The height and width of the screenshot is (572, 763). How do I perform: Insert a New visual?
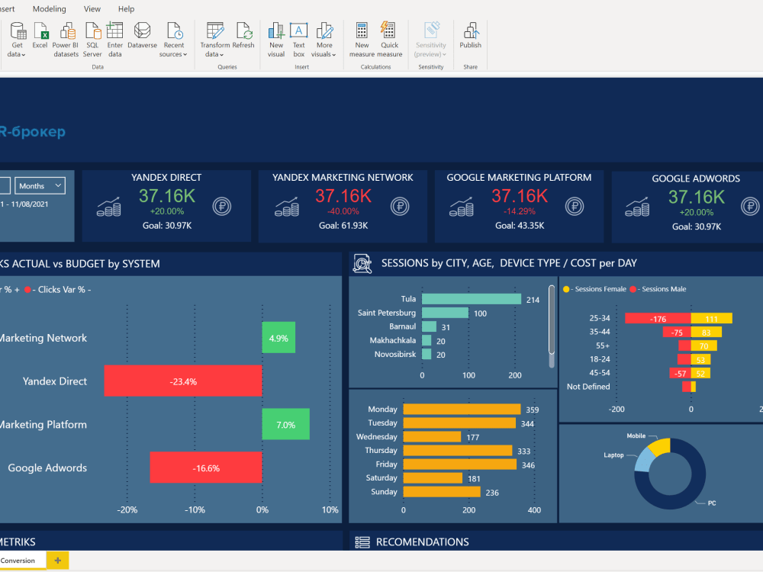(x=276, y=40)
